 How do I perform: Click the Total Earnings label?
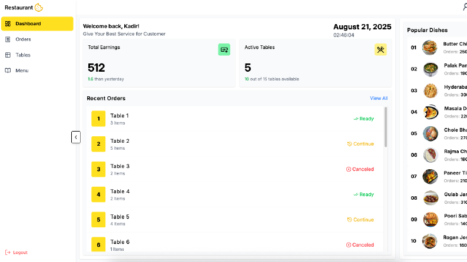tap(104, 47)
